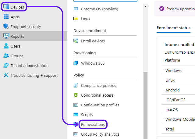Click the yellow Linux icon
The width and height of the screenshot is (195, 139).
76,19
